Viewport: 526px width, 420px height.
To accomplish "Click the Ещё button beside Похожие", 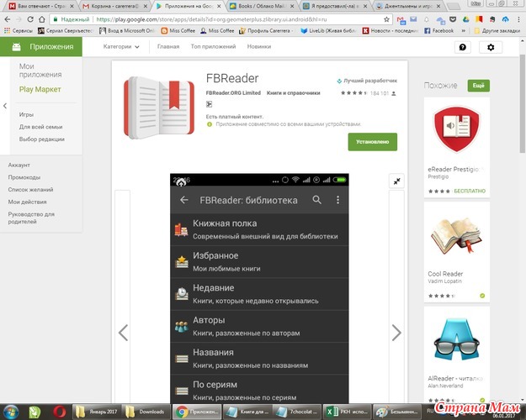I will [478, 86].
